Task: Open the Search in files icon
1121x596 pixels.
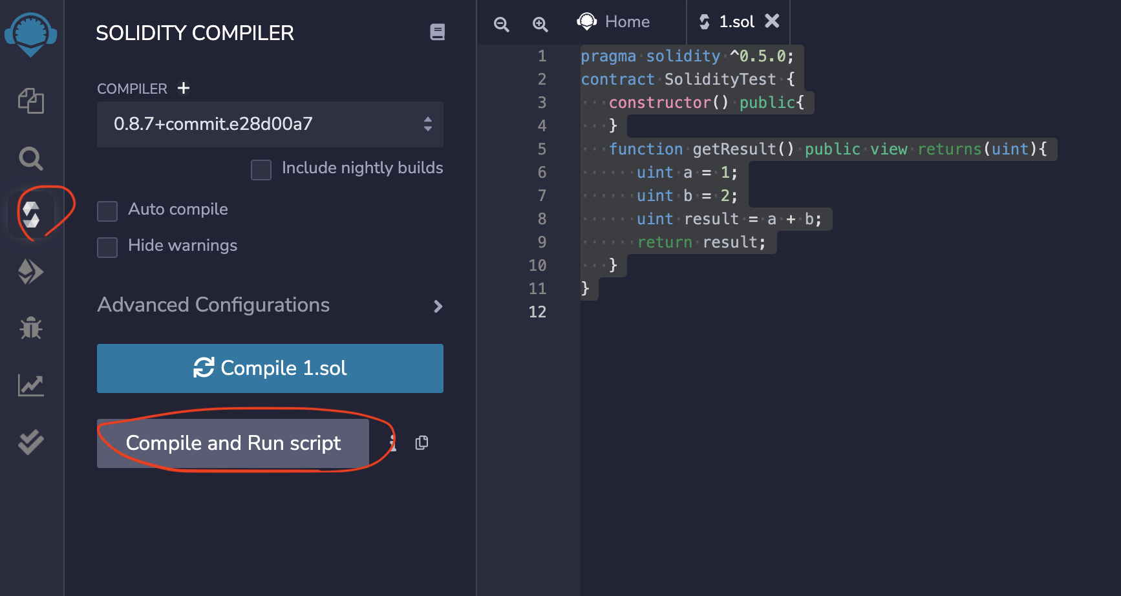Action: 31,158
